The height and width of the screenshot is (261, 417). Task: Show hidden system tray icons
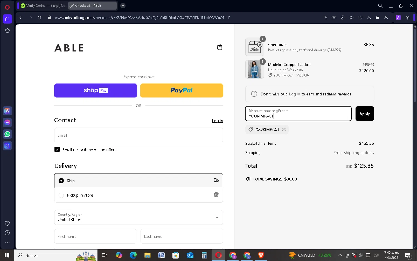(x=340, y=255)
